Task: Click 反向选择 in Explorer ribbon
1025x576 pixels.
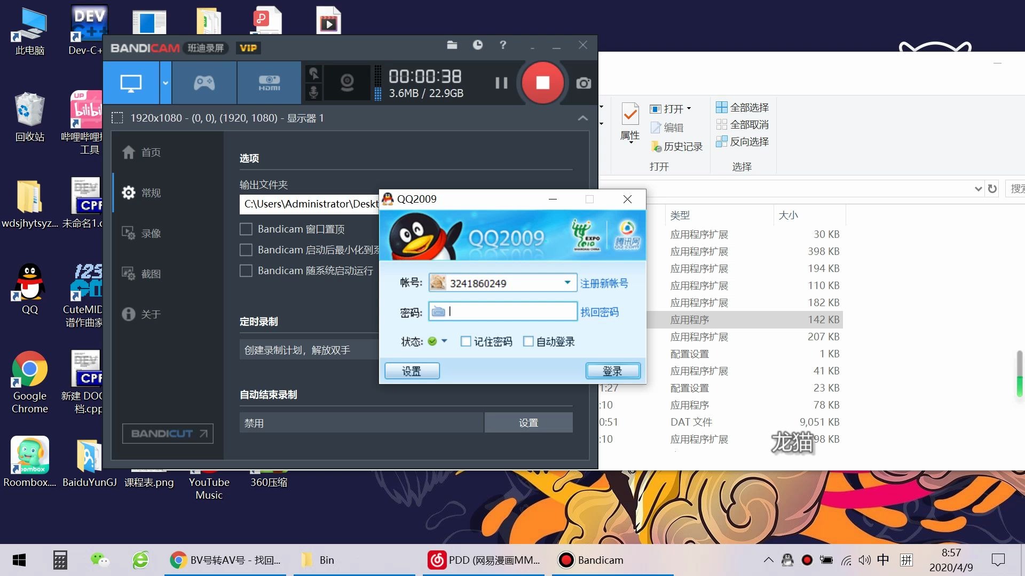Action: click(742, 141)
